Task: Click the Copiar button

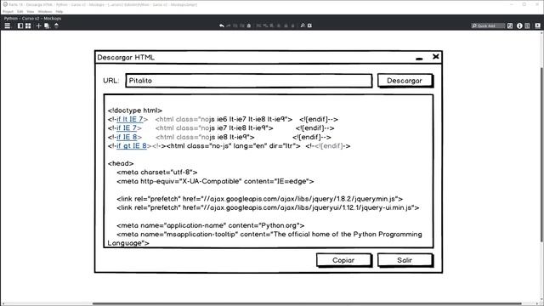Action: (x=343, y=260)
